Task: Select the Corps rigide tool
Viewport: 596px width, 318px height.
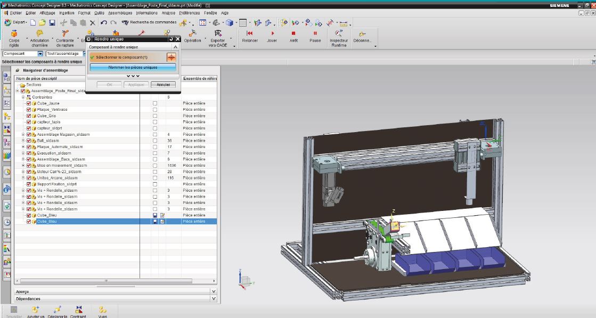Action: point(14,38)
